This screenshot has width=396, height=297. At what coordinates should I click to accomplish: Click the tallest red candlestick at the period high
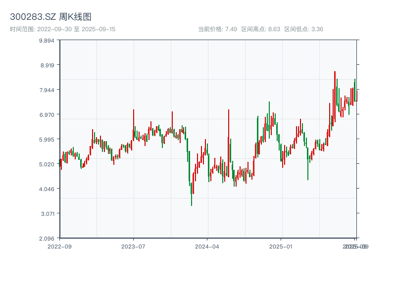pyautogui.click(x=335, y=97)
